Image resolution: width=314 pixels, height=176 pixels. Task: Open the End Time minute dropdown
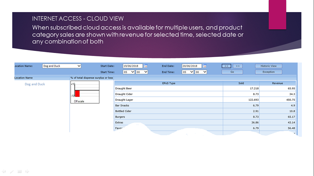click(x=201, y=72)
